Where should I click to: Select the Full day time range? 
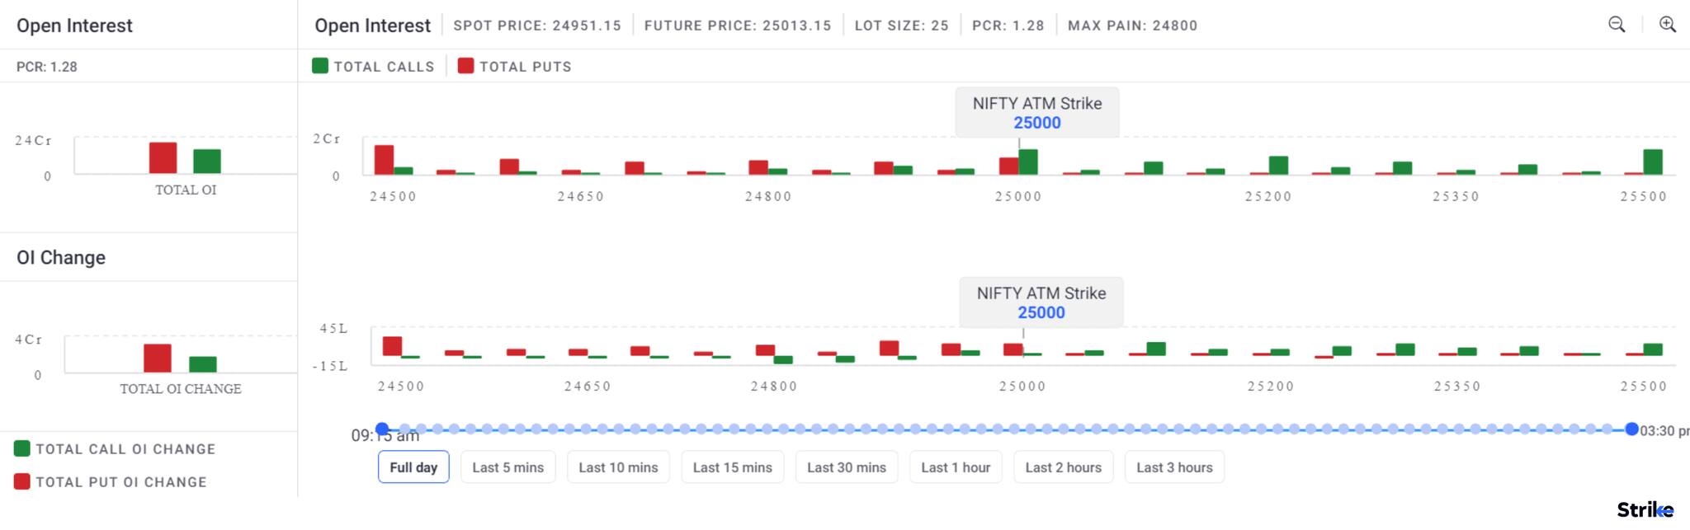(x=413, y=467)
